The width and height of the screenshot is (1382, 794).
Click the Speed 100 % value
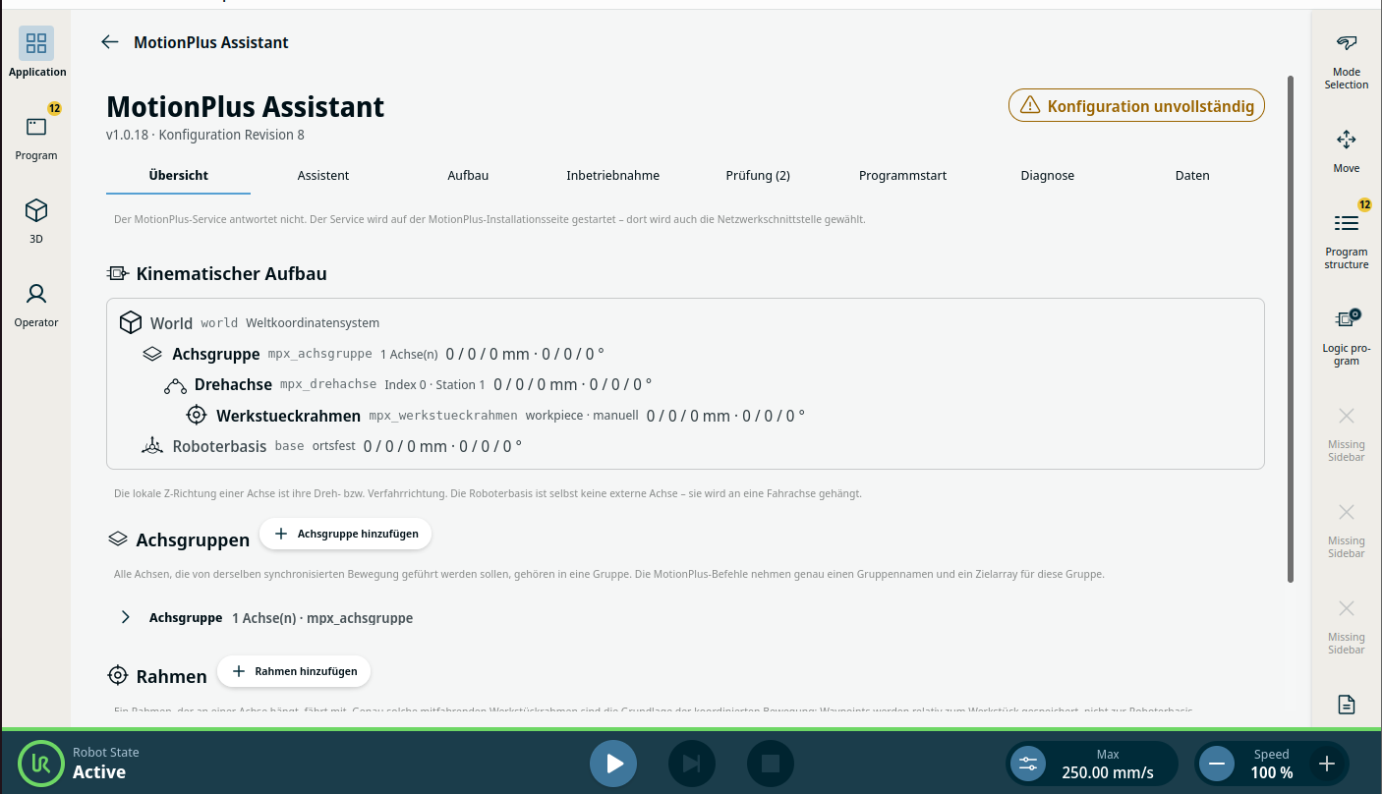[1272, 772]
